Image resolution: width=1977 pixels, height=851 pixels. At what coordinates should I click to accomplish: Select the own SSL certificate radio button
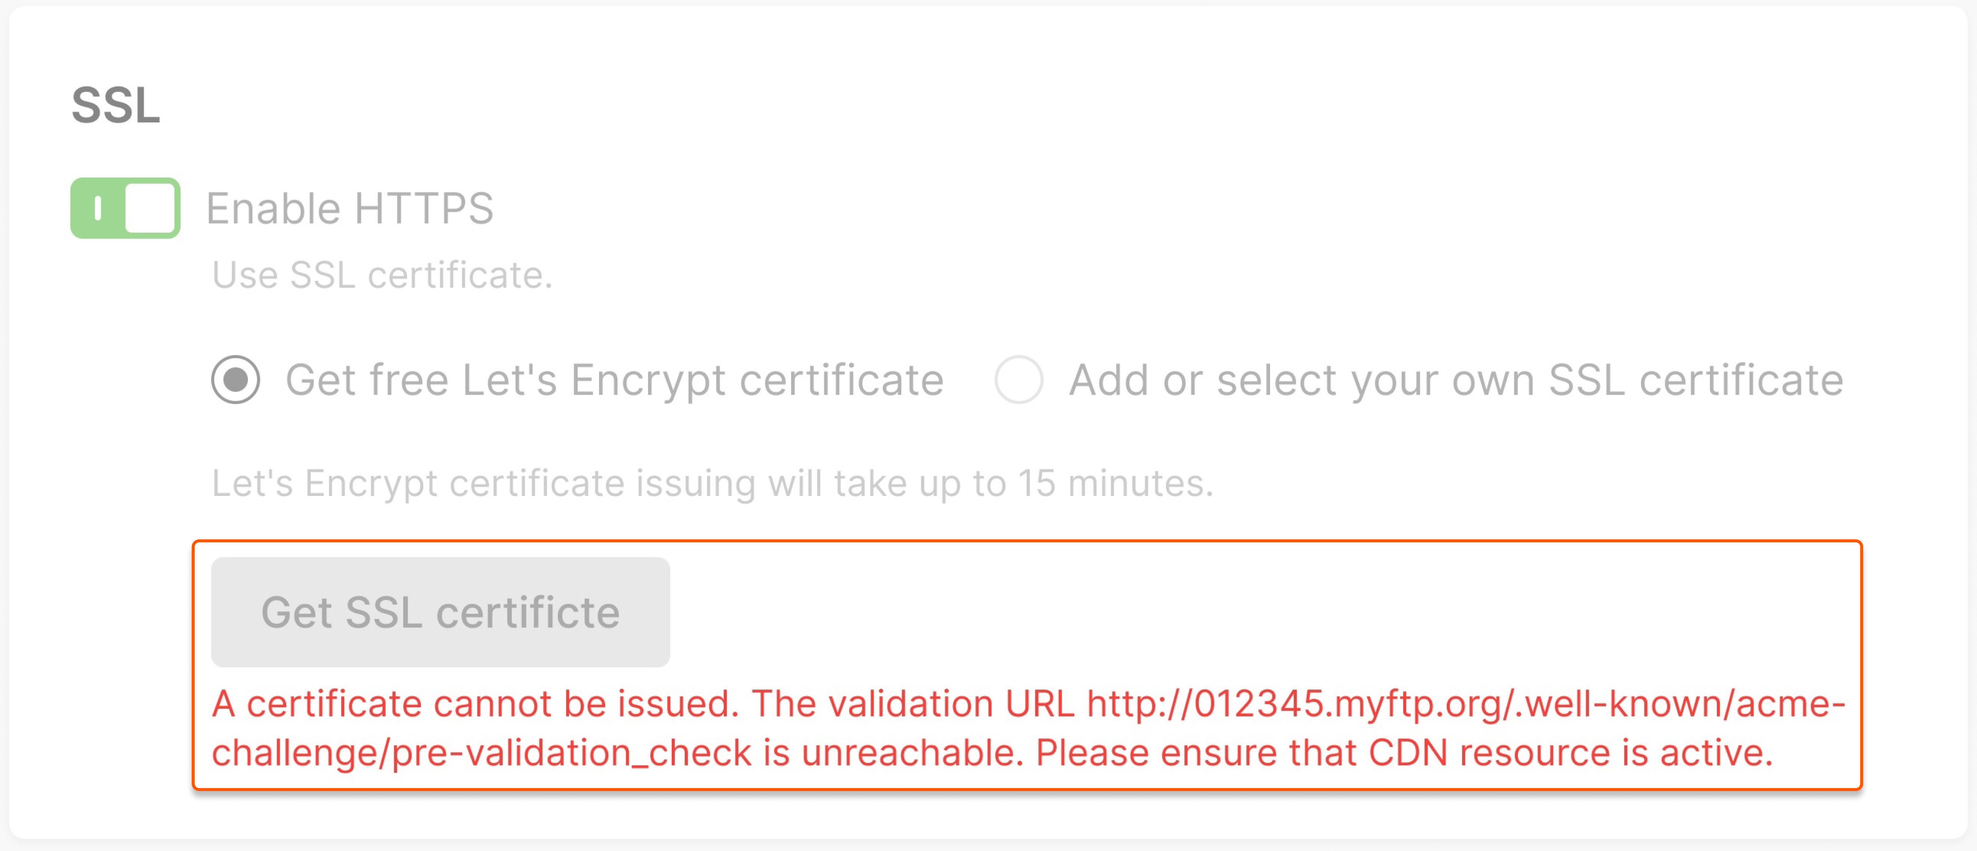pyautogui.click(x=1018, y=379)
